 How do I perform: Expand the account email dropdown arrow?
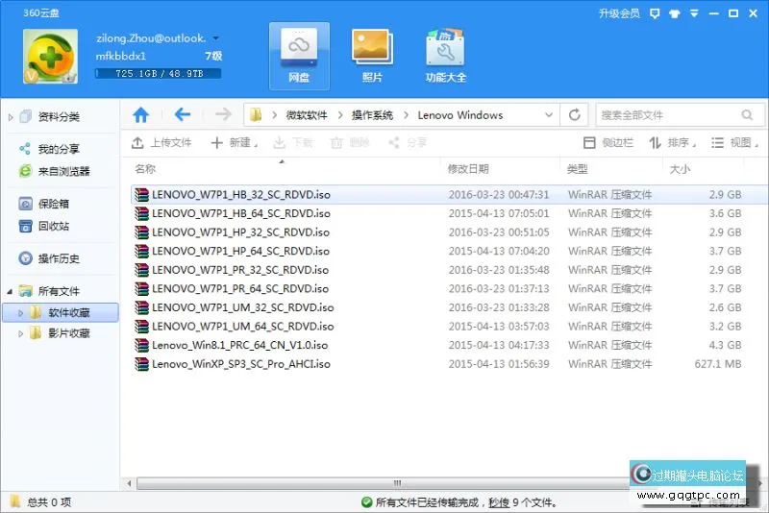[x=215, y=38]
